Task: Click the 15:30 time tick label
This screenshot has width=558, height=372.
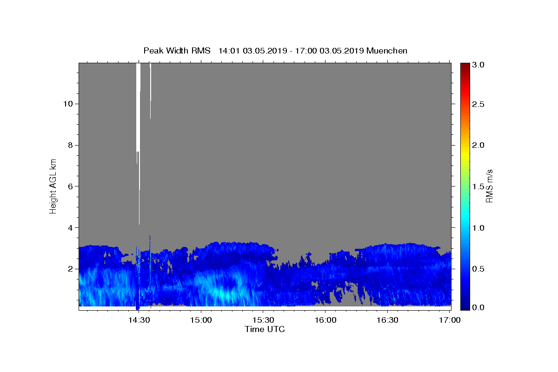Action: pyautogui.click(x=263, y=320)
